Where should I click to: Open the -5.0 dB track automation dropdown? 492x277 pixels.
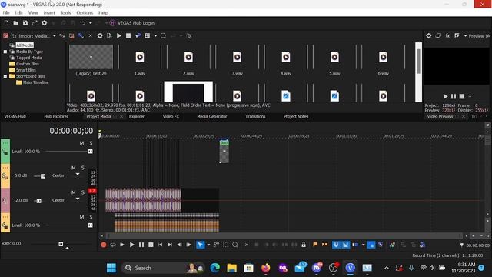(x=78, y=175)
